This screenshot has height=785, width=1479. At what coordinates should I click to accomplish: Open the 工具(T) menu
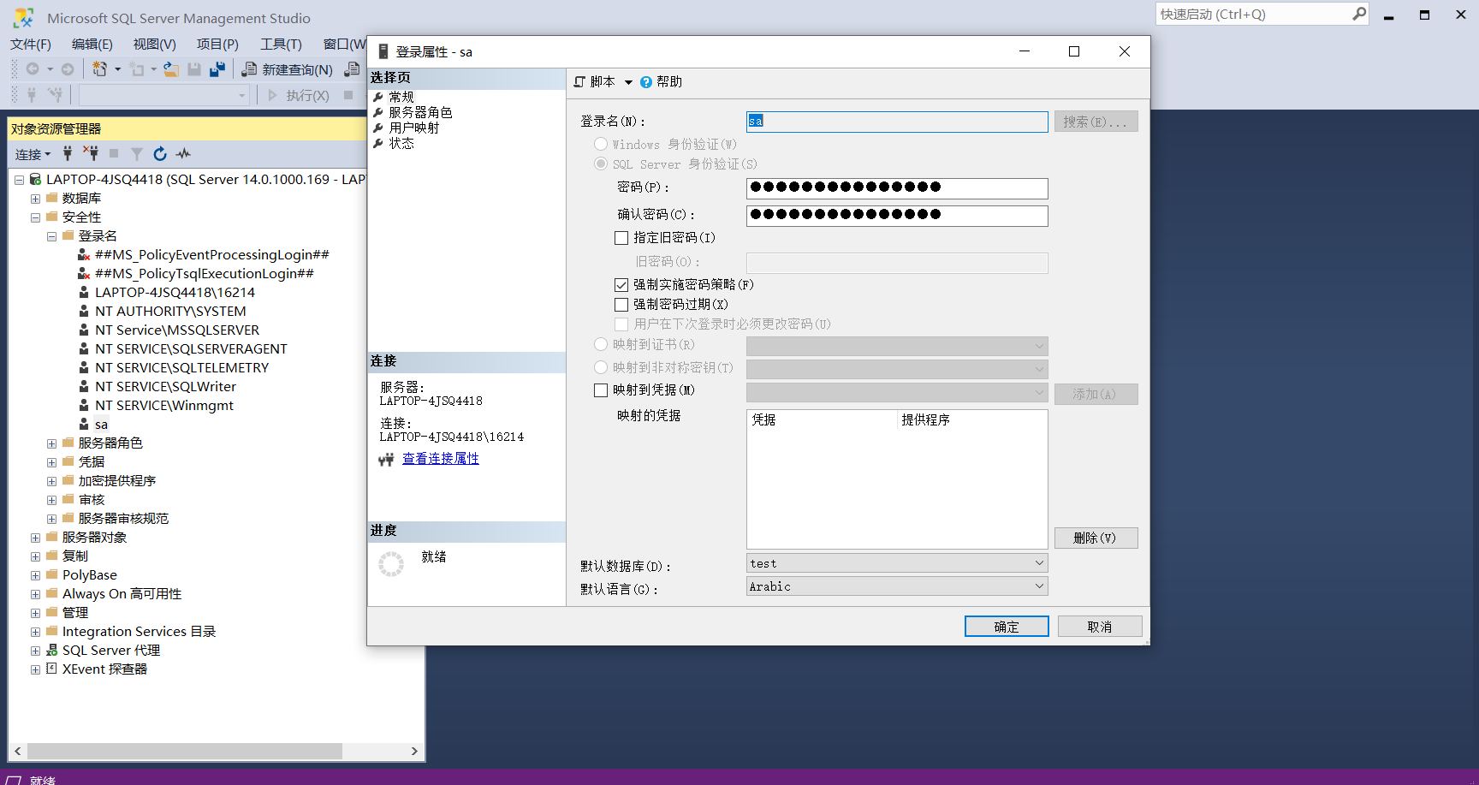pos(281,45)
